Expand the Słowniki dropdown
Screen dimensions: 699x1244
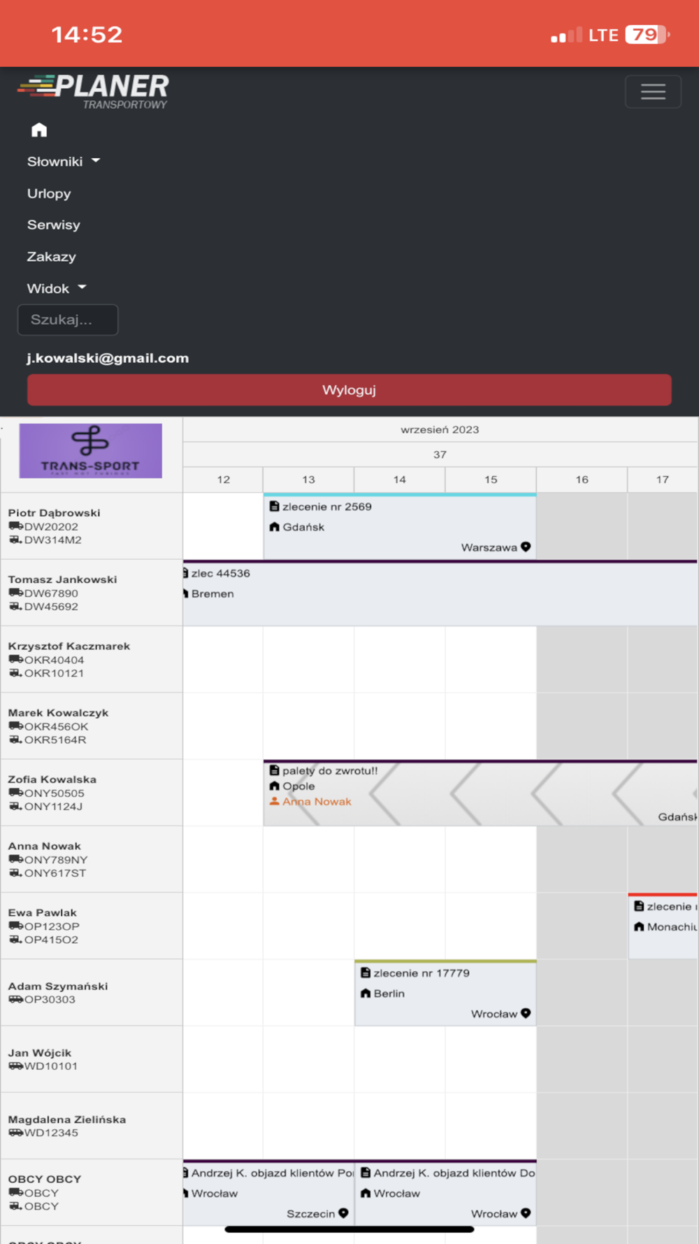[64, 162]
